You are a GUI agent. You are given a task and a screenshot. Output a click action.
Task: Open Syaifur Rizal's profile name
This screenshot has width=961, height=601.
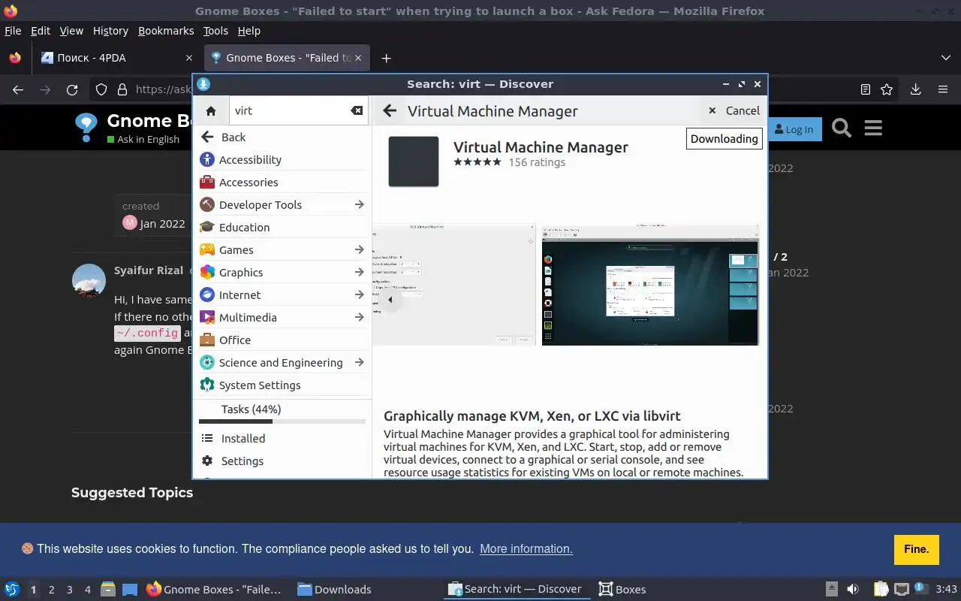pyautogui.click(x=149, y=270)
